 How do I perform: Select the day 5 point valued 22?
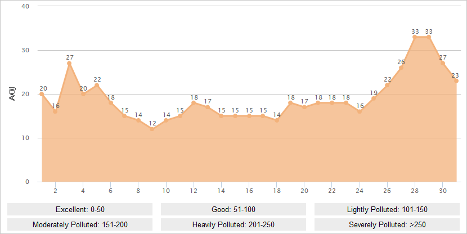coord(97,85)
